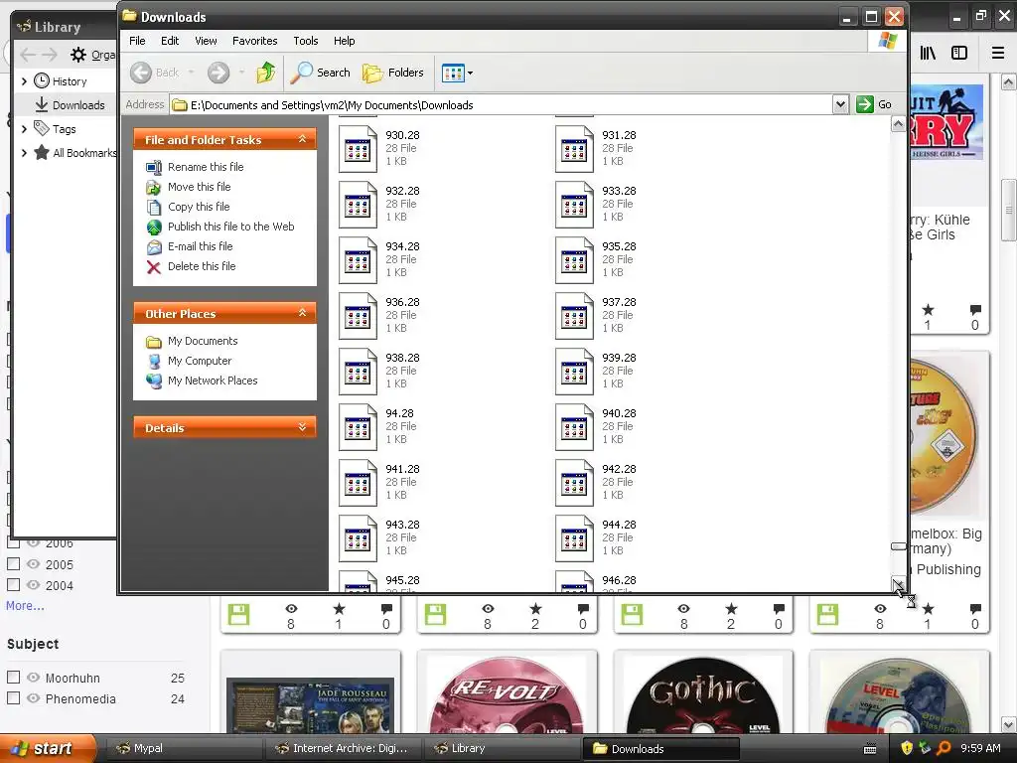Click the Search magnifier in Downloads toolbar
The height and width of the screenshot is (763, 1017).
[302, 73]
